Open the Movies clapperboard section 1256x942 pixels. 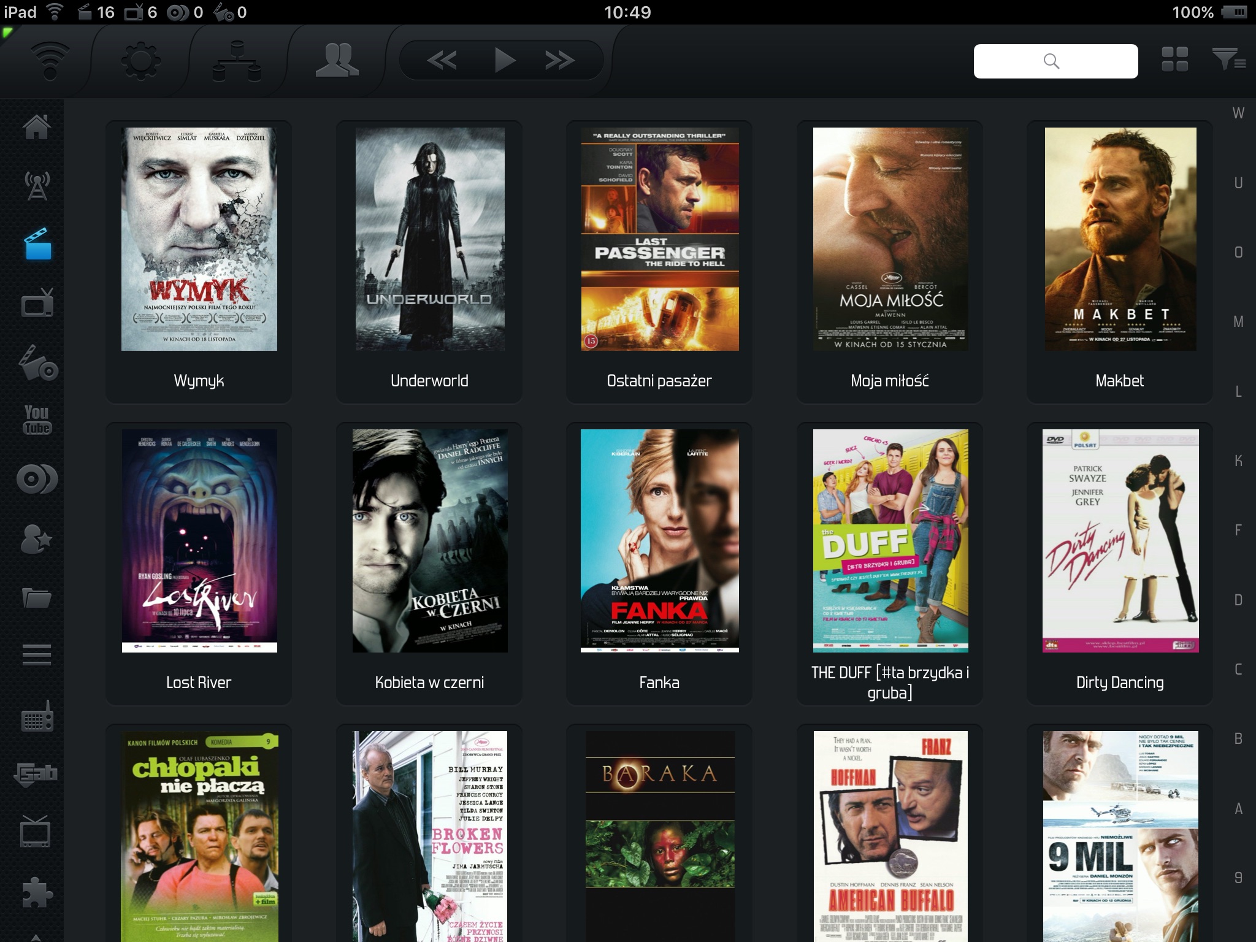tap(37, 244)
